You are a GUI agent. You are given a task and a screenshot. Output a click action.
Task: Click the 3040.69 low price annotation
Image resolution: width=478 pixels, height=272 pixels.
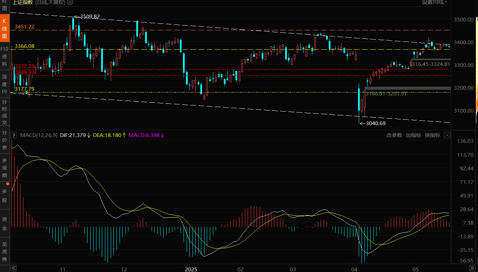376,123
